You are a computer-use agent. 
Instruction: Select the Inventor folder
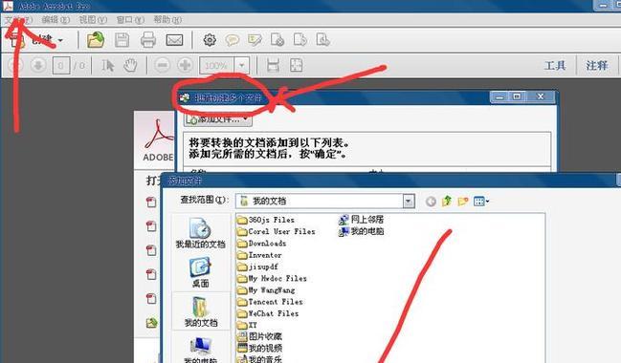[259, 255]
